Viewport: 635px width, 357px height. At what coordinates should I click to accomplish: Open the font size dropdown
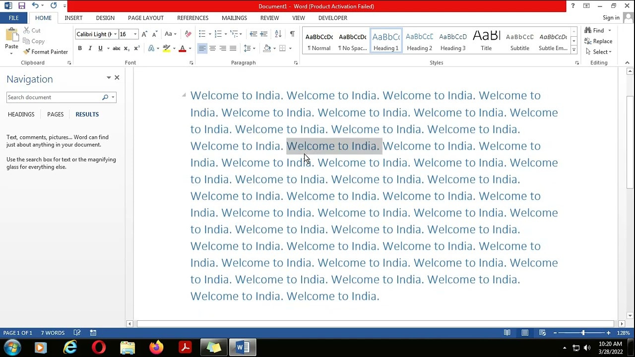coord(135,34)
